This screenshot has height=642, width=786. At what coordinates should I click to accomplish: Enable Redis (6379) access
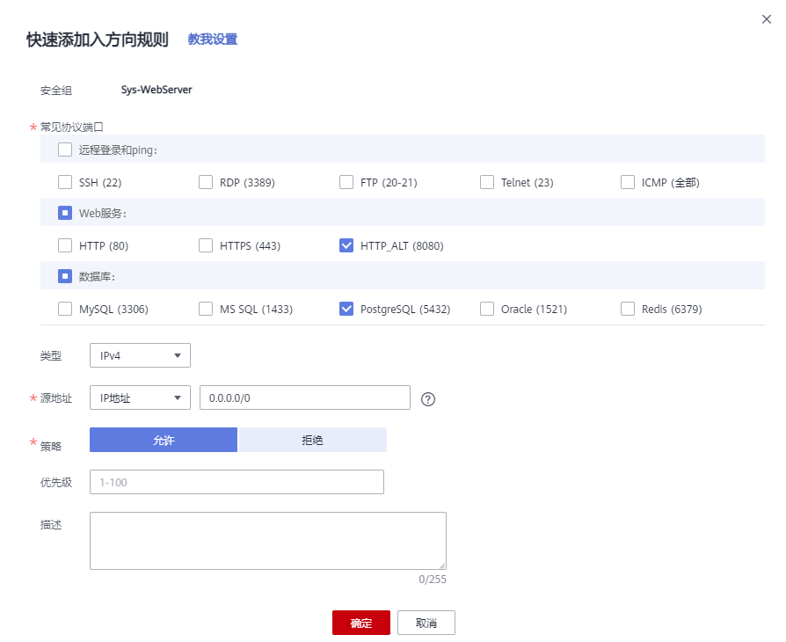[628, 309]
